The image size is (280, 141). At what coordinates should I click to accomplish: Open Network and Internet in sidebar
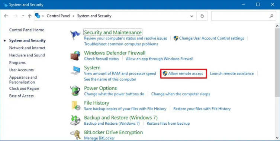tap(27, 48)
